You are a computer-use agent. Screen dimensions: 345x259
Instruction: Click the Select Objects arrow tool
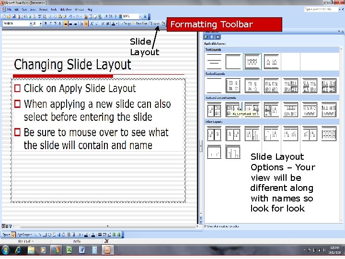(13, 235)
